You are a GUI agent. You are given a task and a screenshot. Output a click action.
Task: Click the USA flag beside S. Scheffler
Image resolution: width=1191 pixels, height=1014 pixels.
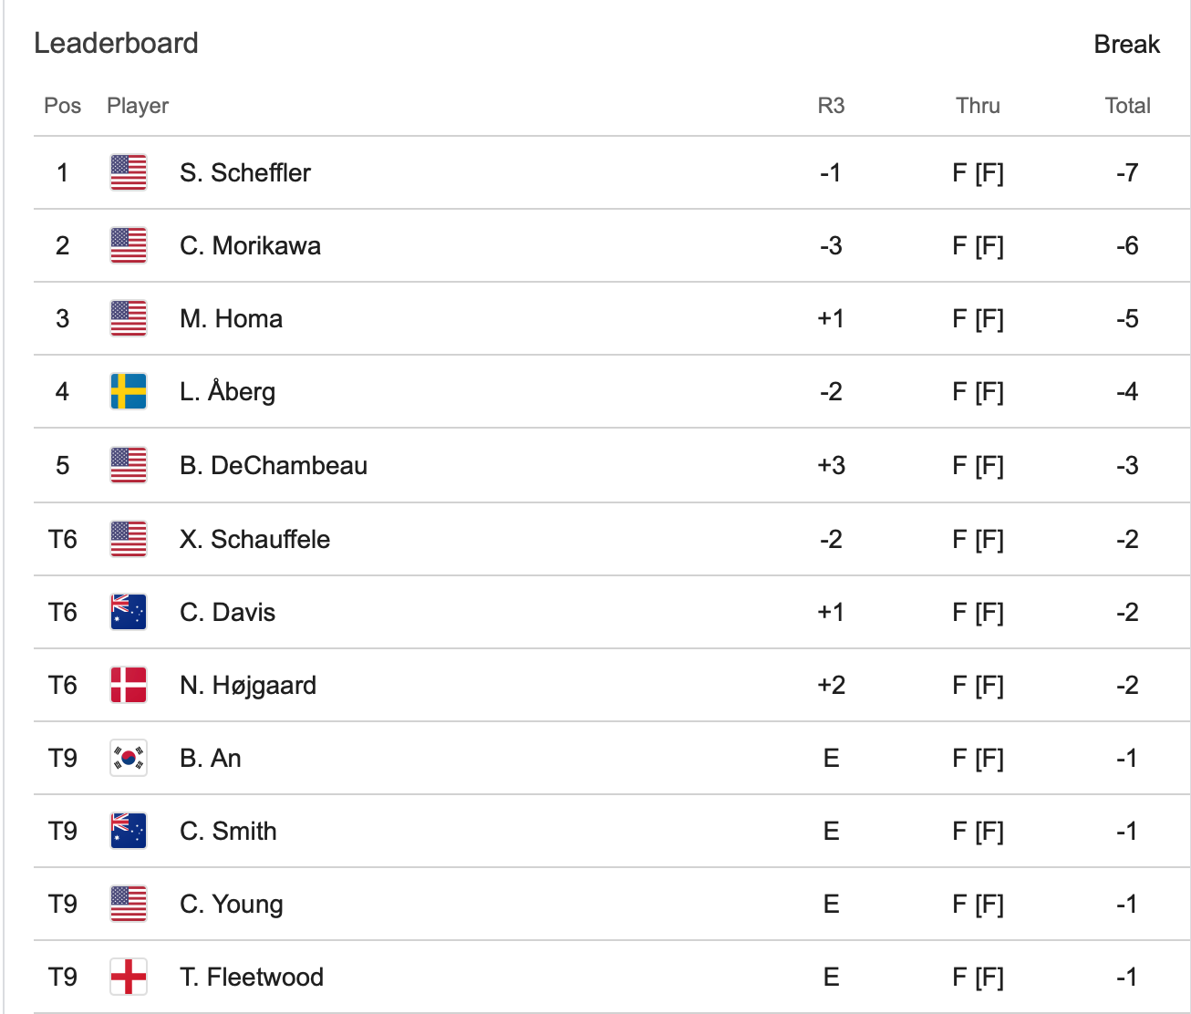(129, 172)
